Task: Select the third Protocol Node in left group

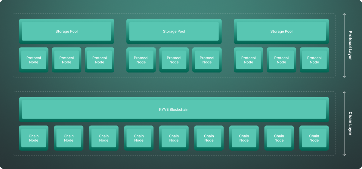Action: 100,60
